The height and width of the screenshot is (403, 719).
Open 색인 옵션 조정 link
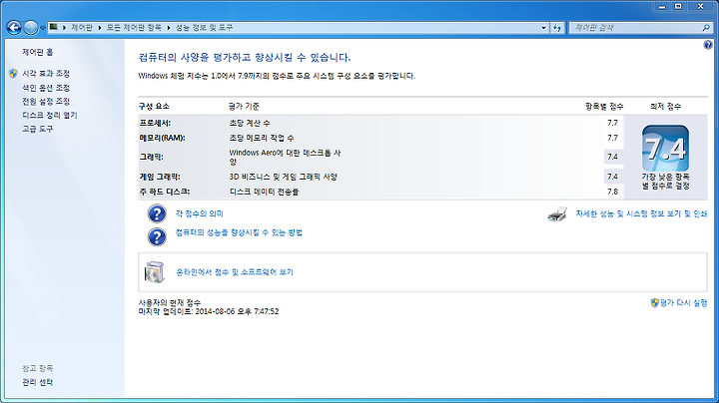46,88
